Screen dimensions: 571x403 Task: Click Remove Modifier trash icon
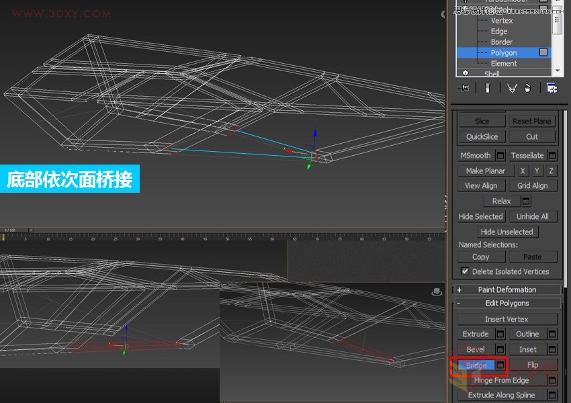click(x=527, y=88)
